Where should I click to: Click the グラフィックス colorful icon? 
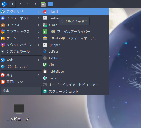coord(3,31)
